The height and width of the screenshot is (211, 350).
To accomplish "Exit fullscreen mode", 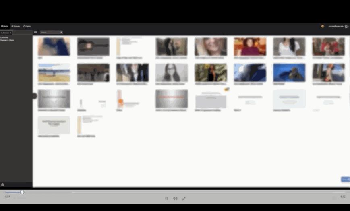I will [x=184, y=198].
